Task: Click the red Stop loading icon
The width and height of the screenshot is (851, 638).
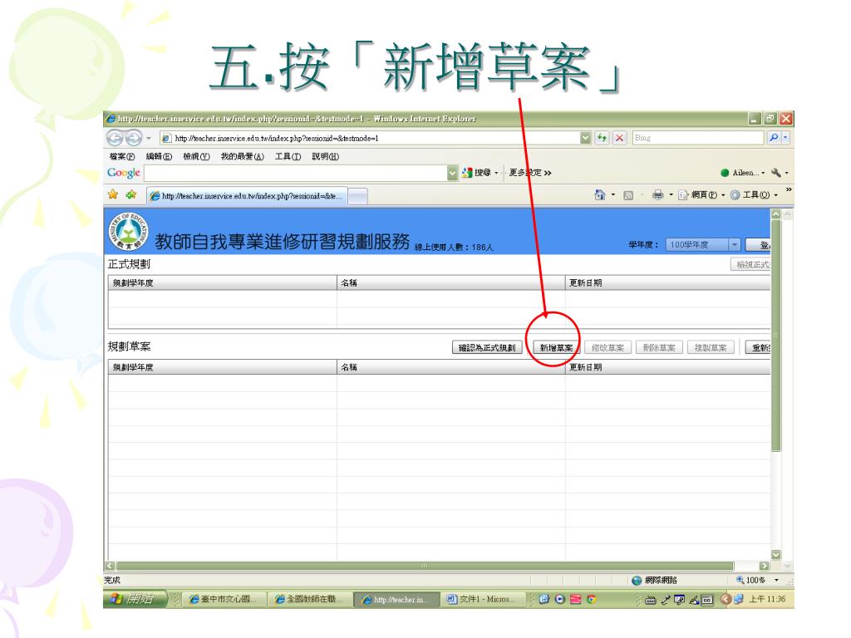Action: pos(619,138)
